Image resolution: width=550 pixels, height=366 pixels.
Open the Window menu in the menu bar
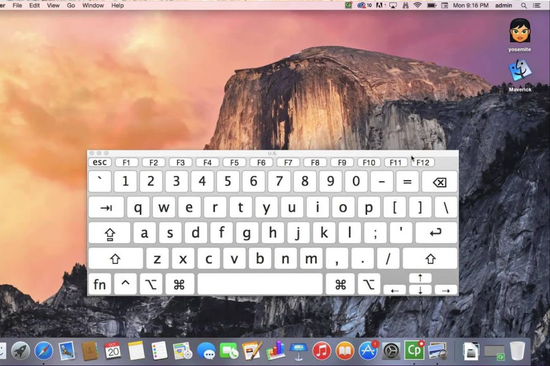click(x=93, y=5)
